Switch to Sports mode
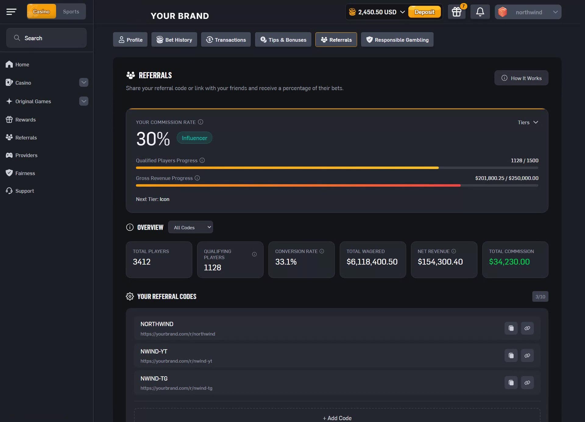The height and width of the screenshot is (422, 585). click(71, 12)
